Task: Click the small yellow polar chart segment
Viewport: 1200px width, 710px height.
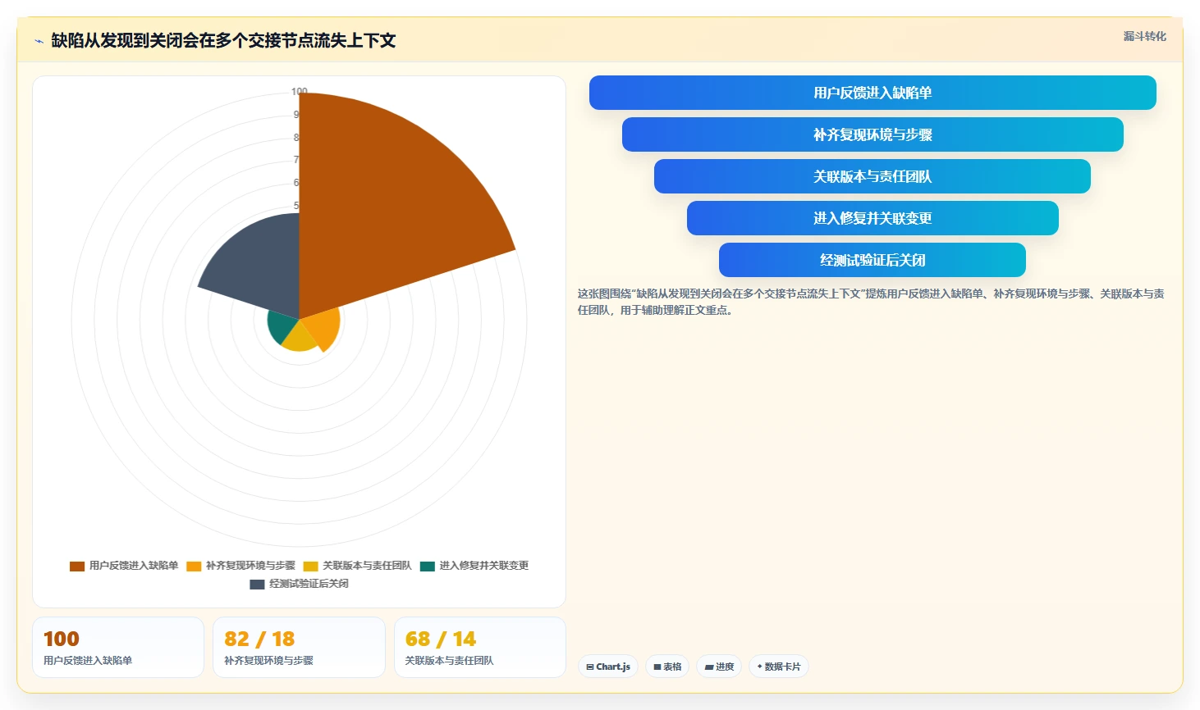Action: 300,339
